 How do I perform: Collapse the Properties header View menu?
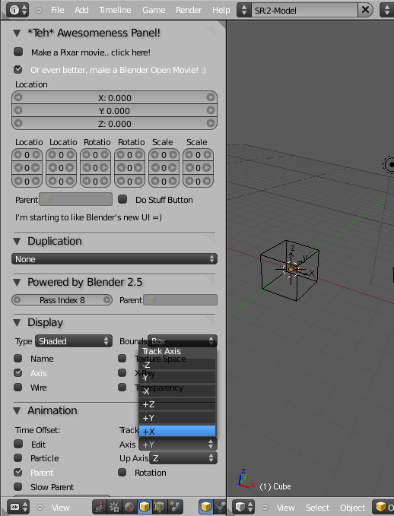[40, 507]
